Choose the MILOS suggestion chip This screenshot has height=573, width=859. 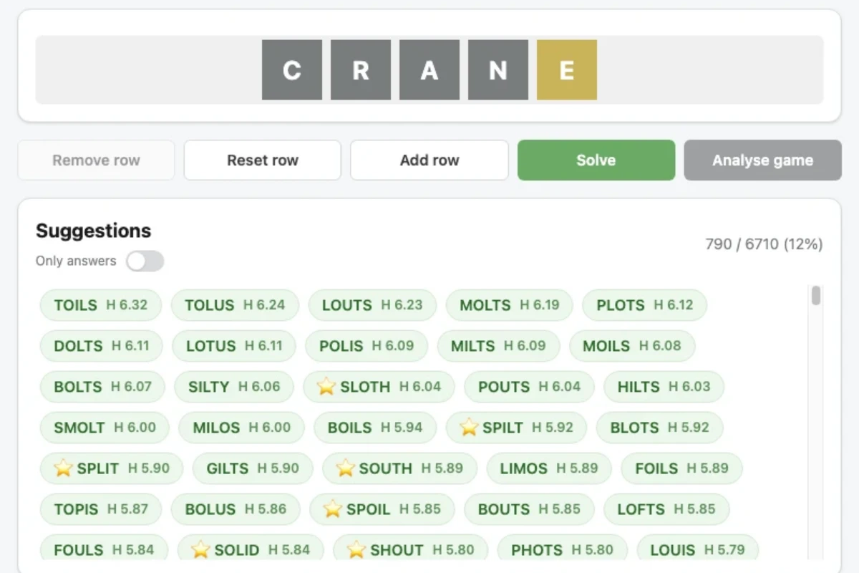click(x=241, y=428)
